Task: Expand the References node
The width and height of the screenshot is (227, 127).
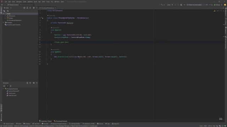Action: point(6,16)
